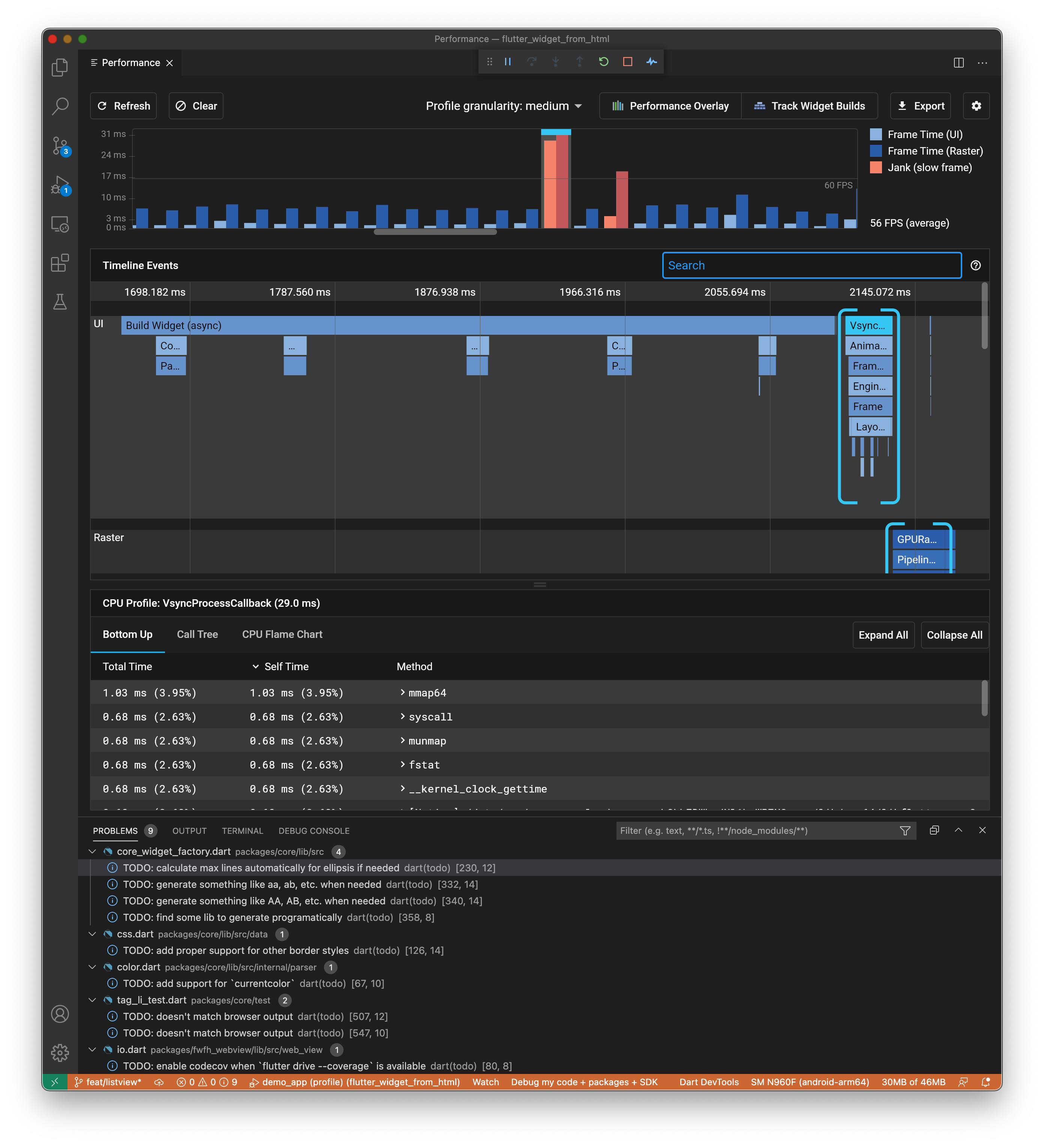Click the Expand All button

[x=883, y=635]
